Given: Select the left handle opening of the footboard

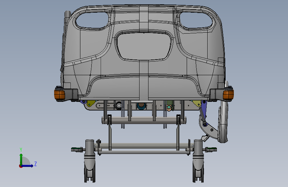Looking at the screenshot, I should click(92, 20).
